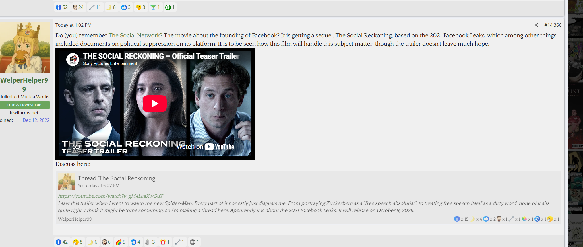Click the thumbs-down reaction with count 1
Screen dimensions: 583x247
pos(195,242)
